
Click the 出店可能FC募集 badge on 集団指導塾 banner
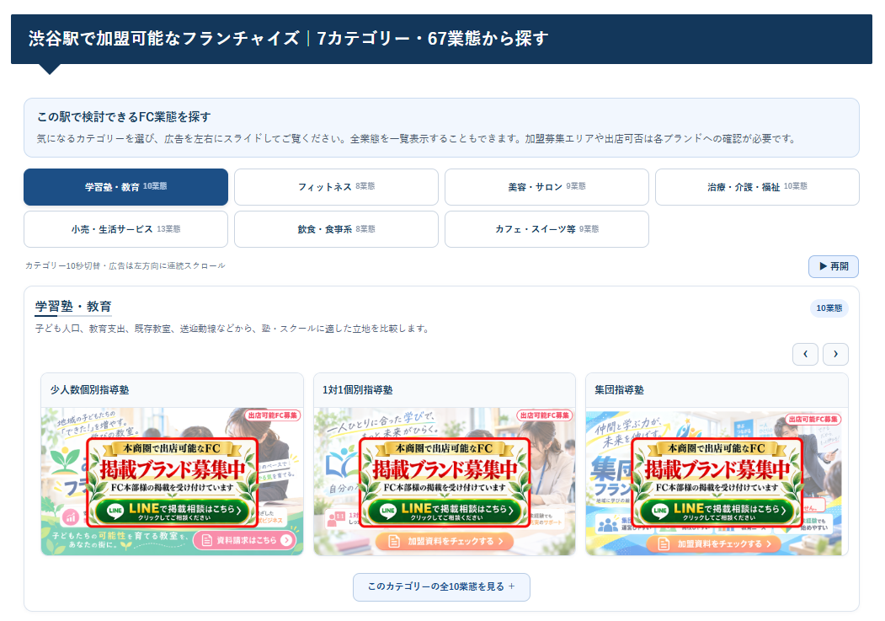tap(813, 420)
